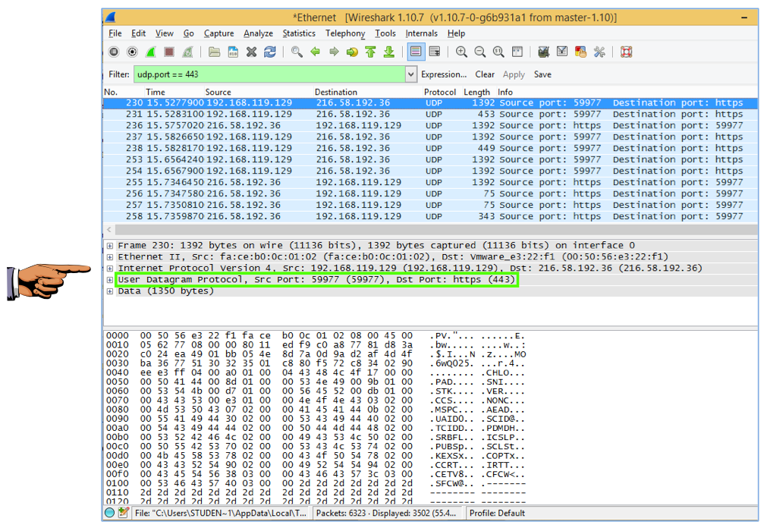Open Preferences with the wrench icon
This screenshot has width=767, height=531.
(599, 52)
